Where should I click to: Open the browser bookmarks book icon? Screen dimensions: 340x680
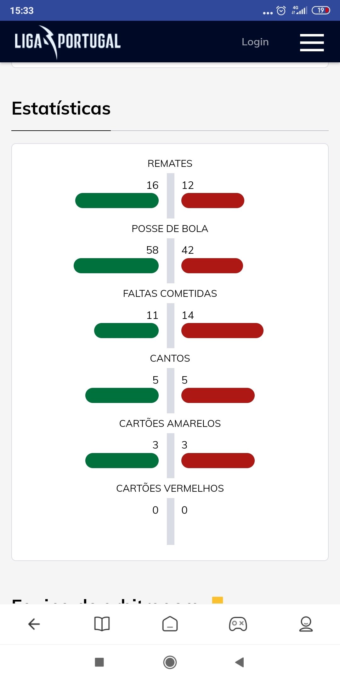tap(102, 624)
